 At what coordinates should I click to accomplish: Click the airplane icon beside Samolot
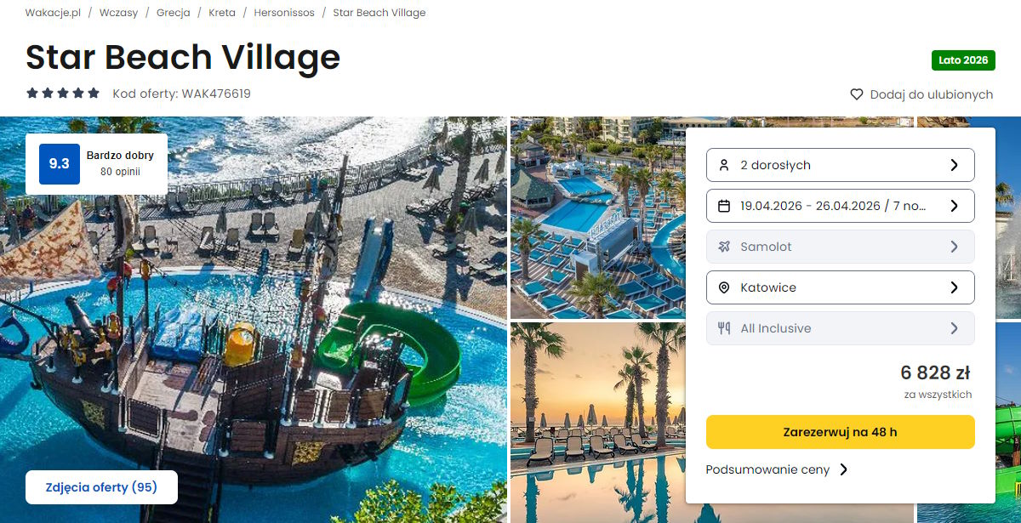pyautogui.click(x=724, y=247)
